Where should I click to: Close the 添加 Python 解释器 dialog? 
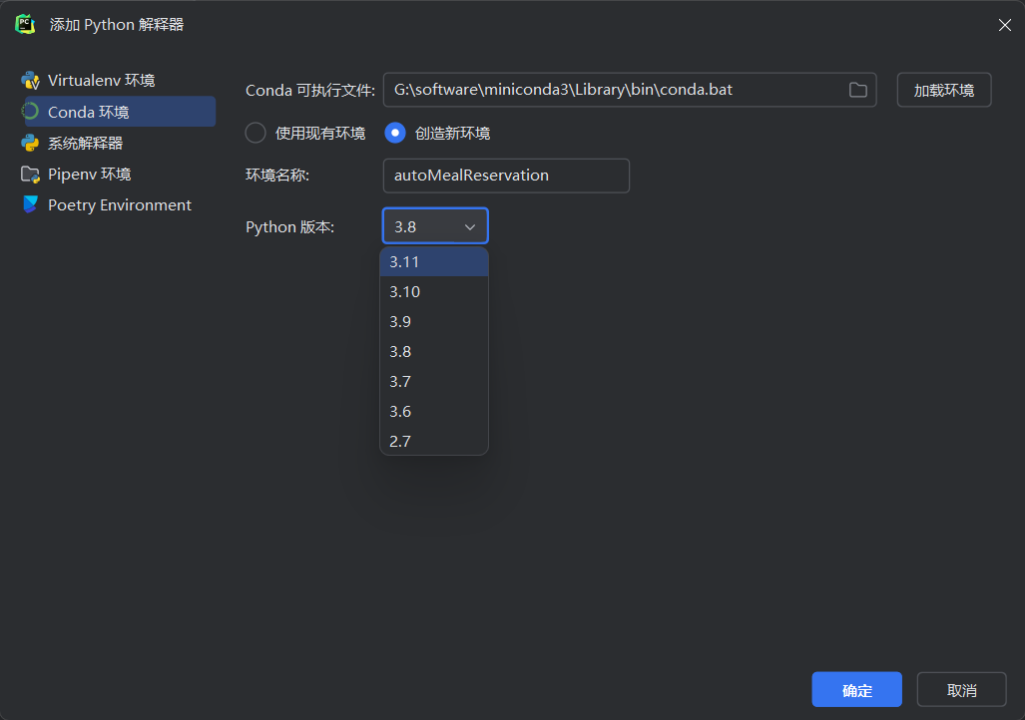click(x=1005, y=25)
